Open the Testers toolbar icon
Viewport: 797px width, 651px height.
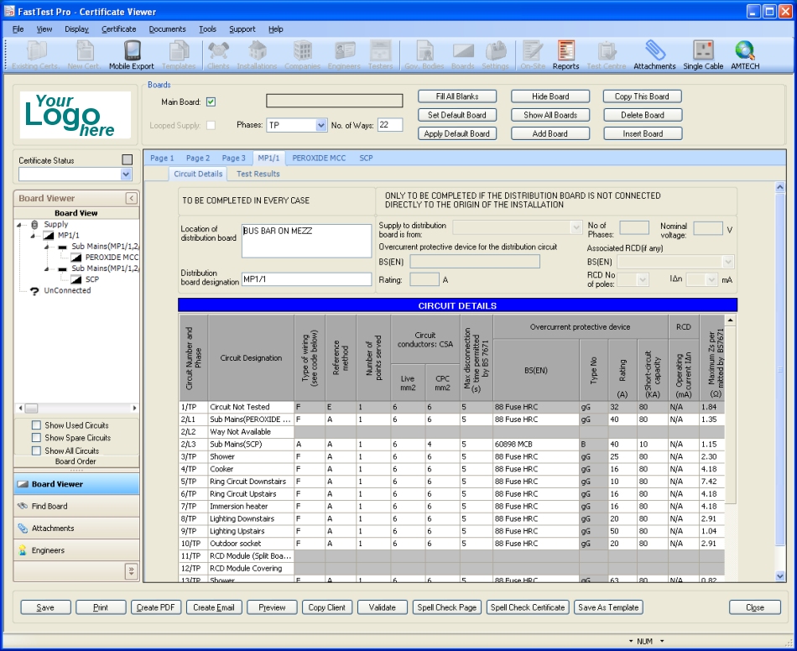pyautogui.click(x=380, y=55)
